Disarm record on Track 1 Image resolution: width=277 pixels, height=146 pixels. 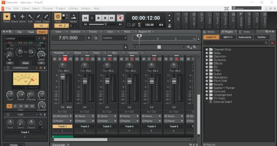pyautogui.click(x=65, y=59)
